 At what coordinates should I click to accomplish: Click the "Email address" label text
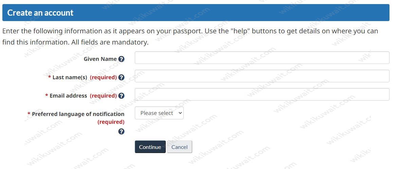pos(68,96)
